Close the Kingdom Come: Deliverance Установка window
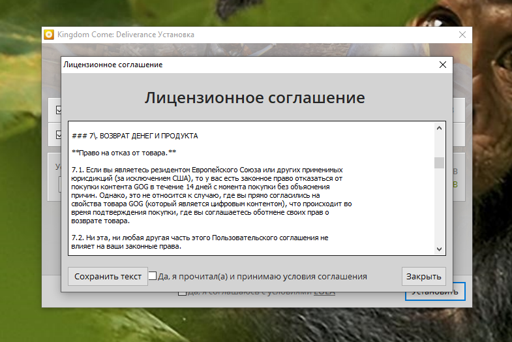Screen dimensions: 512x342 tap(462, 35)
